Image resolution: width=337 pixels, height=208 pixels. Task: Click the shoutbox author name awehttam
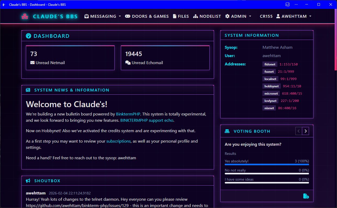36,193
